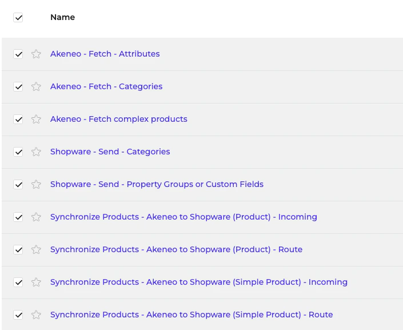Click star next to (Simple Product) - Route

pos(36,315)
